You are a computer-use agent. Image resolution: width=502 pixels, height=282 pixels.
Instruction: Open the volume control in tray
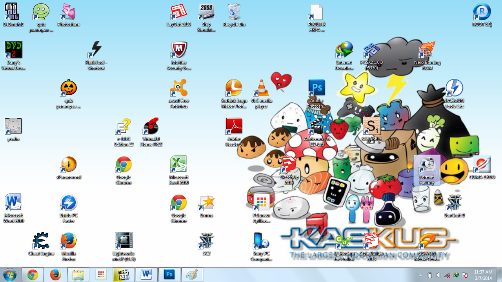click(x=438, y=275)
